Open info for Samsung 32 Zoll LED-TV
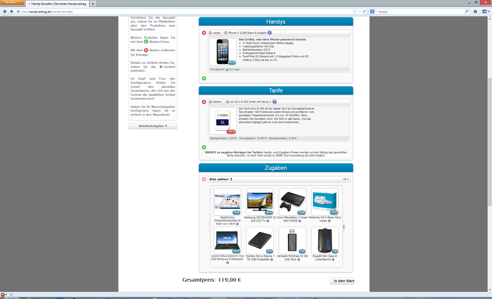 (268, 221)
